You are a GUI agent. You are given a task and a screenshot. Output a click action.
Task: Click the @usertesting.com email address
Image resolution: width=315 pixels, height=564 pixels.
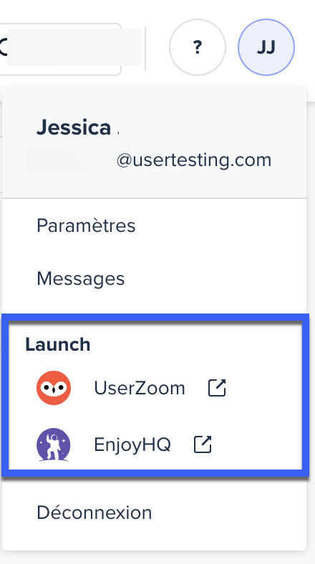[194, 160]
